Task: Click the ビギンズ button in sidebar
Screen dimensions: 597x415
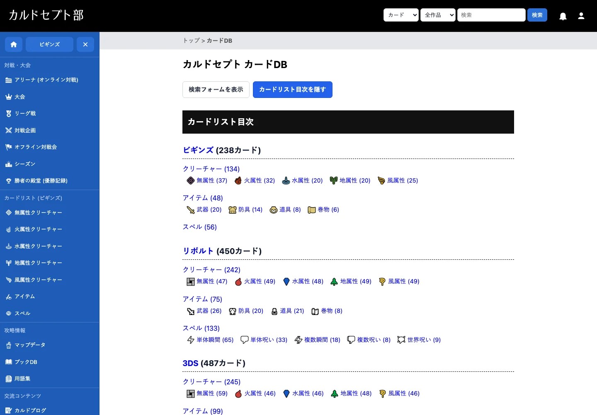Action: pos(50,44)
